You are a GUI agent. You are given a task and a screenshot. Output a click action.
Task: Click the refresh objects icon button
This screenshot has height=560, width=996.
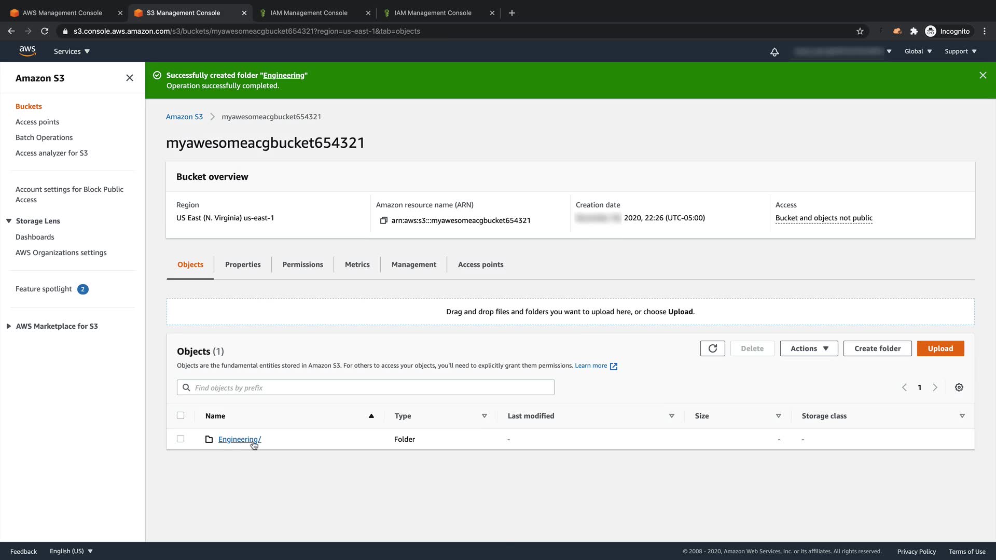pyautogui.click(x=712, y=348)
